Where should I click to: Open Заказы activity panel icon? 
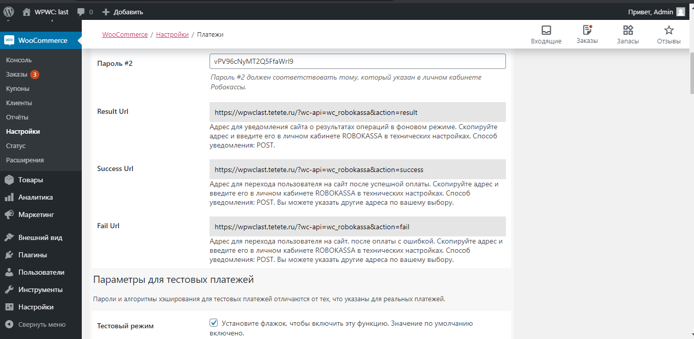[587, 30]
